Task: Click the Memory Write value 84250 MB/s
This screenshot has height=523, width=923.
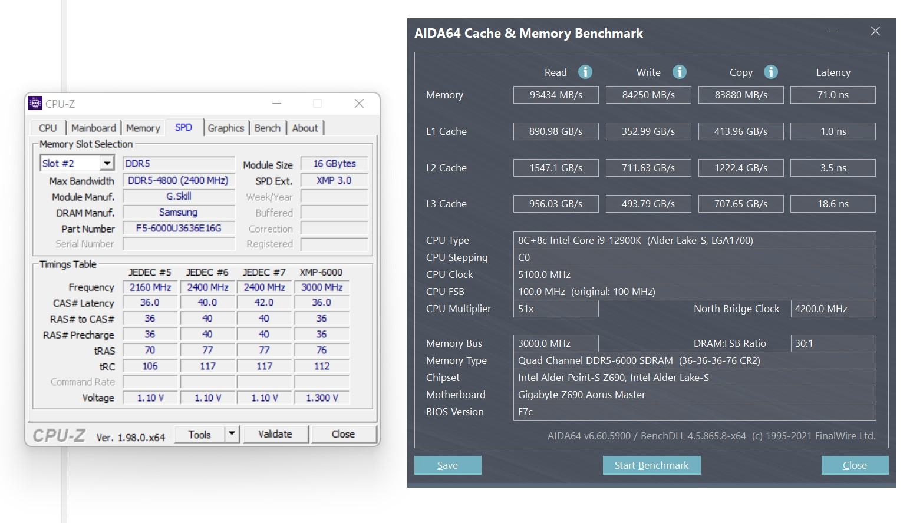Action: click(x=648, y=95)
